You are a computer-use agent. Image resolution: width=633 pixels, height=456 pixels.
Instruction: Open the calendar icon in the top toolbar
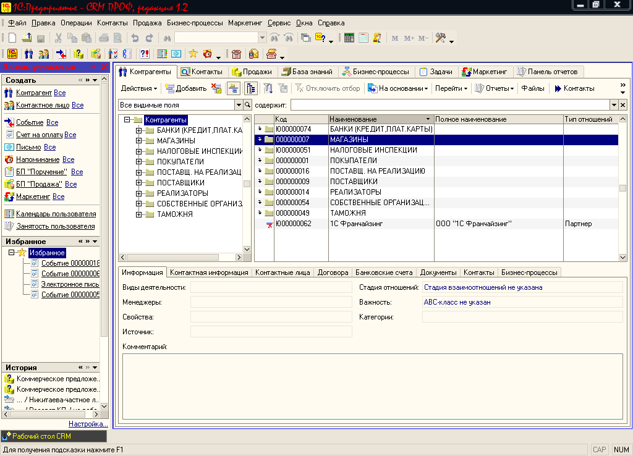click(363, 38)
